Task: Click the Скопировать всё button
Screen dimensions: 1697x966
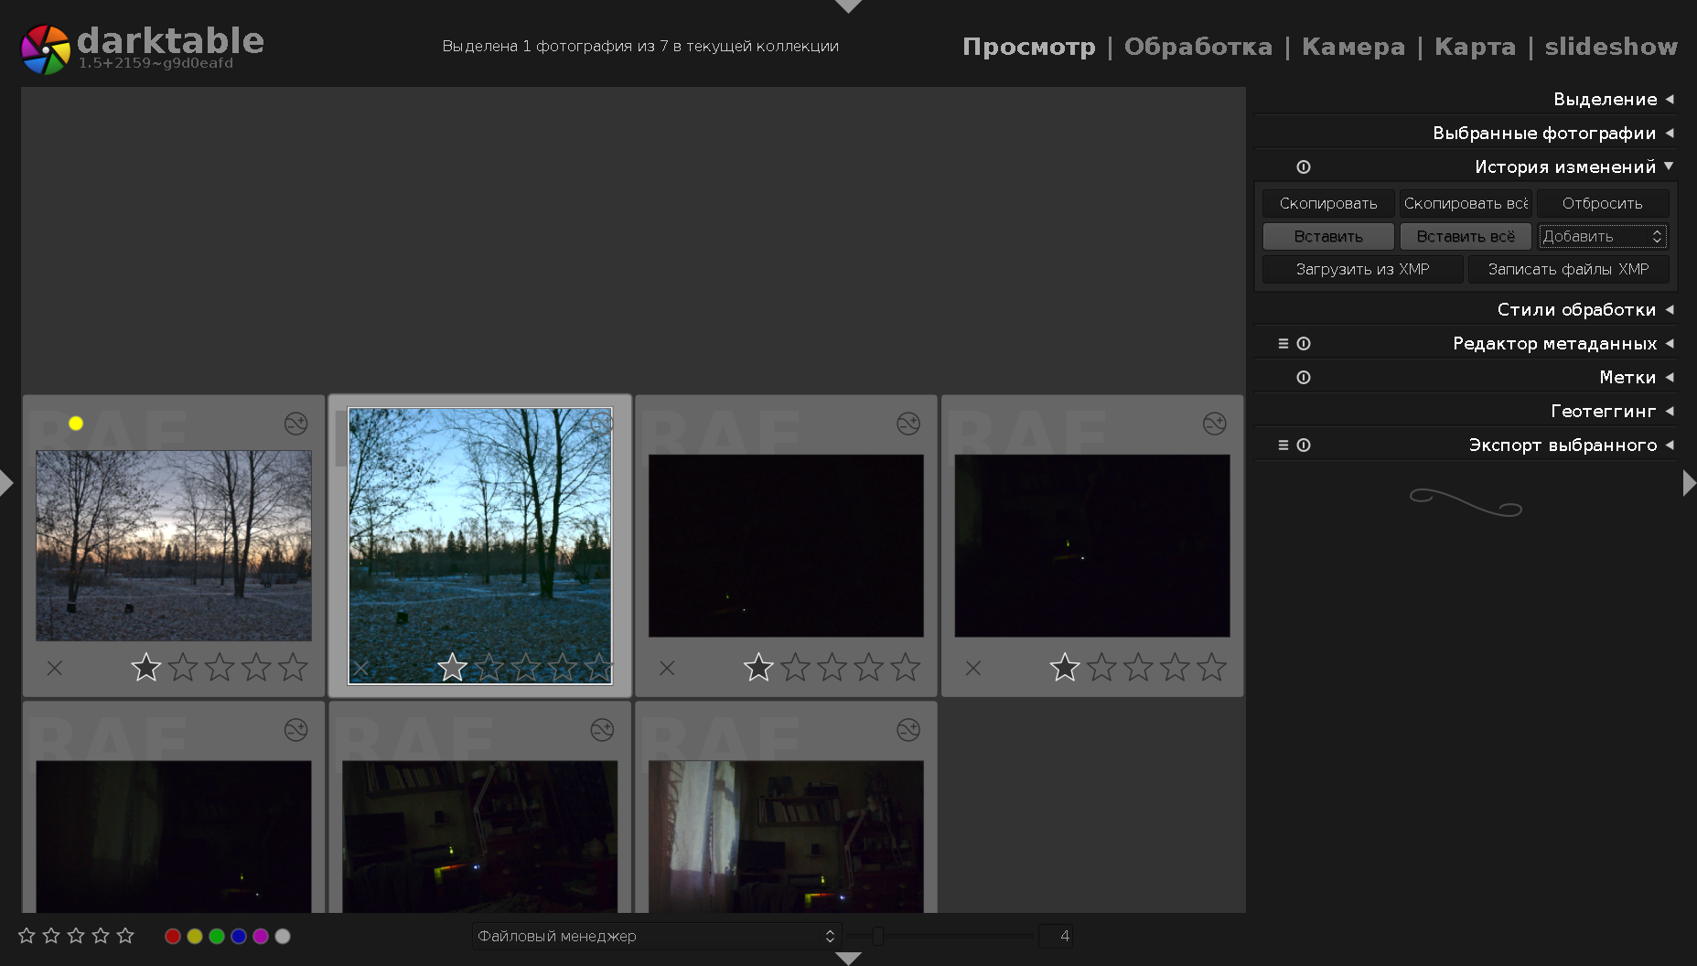Action: point(1466,203)
